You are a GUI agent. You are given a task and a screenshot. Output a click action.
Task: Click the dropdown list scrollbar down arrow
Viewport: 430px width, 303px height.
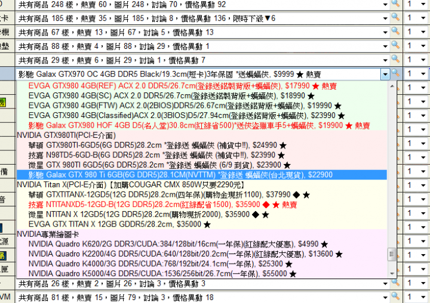pos(392,273)
